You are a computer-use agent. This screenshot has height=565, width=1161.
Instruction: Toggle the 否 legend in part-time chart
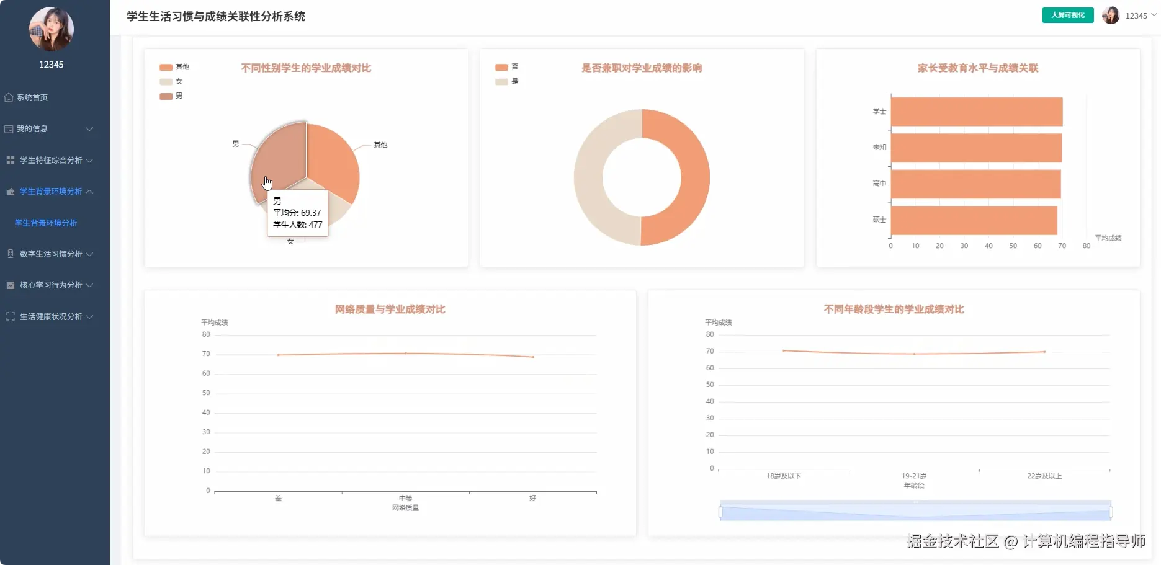tap(507, 67)
